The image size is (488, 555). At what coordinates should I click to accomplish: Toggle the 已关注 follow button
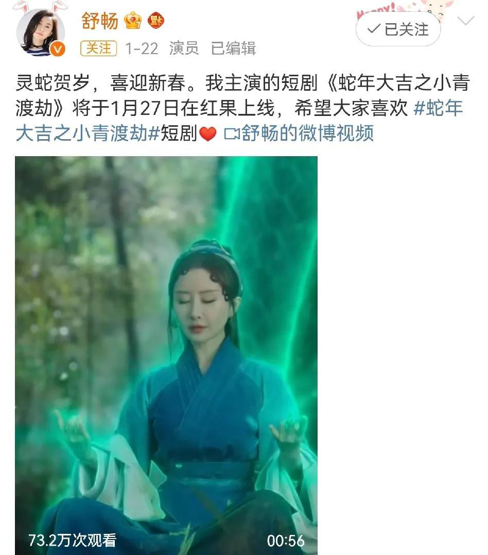[x=398, y=29]
